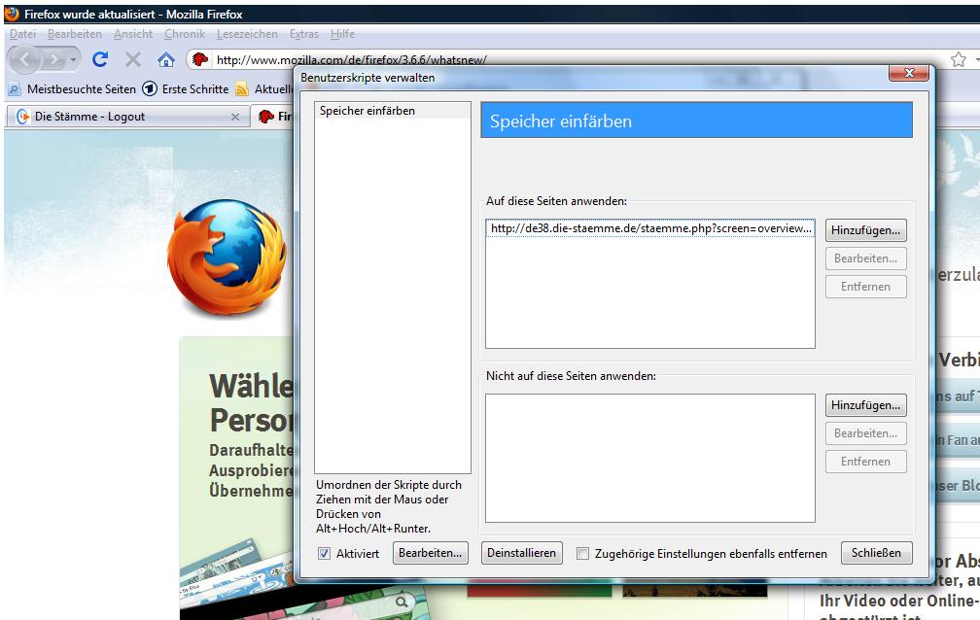Screen dimensions: 980x620
Task: Click the Die Stämme tab favicon
Action: 22,117
